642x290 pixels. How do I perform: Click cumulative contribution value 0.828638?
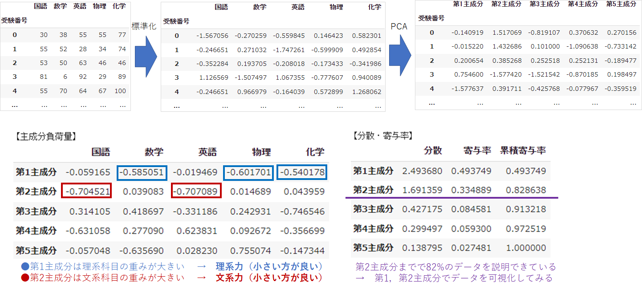coord(525,190)
